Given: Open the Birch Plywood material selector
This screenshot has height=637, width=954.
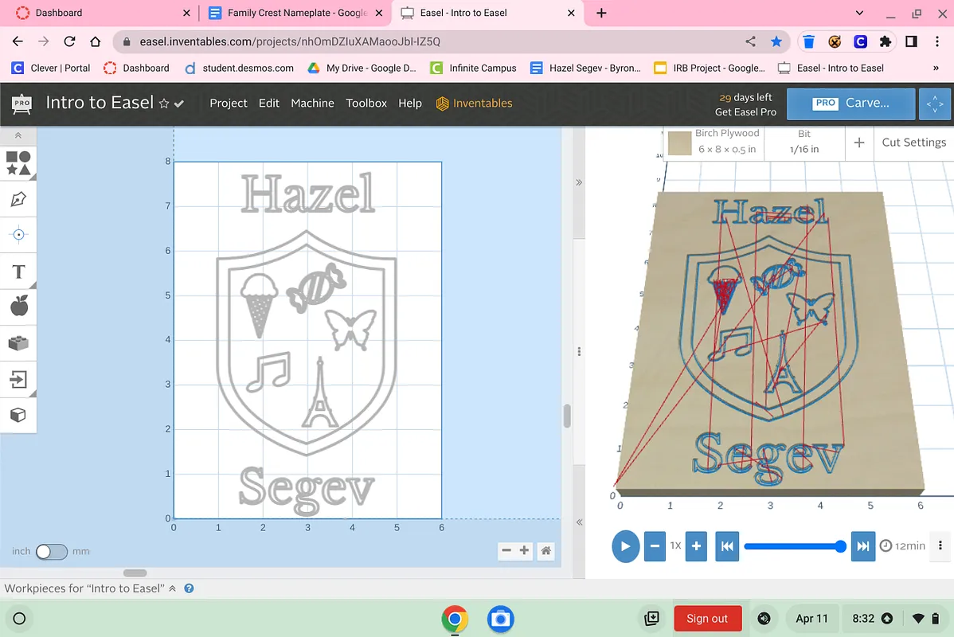Looking at the screenshot, I should click(x=714, y=142).
